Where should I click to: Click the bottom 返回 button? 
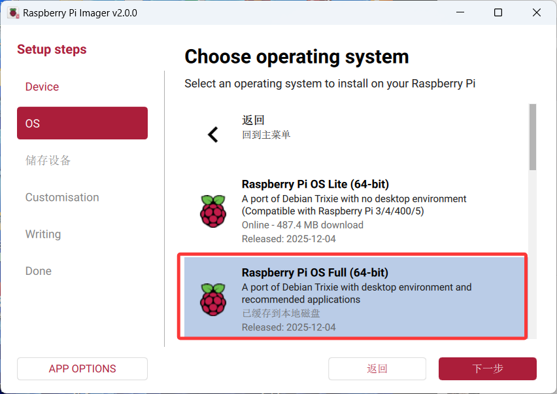tap(377, 368)
